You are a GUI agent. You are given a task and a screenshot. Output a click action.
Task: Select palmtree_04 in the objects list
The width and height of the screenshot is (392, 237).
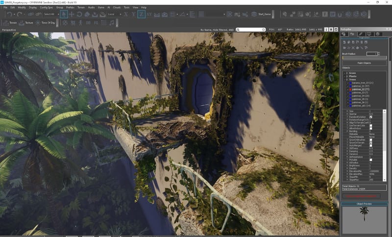361,96
